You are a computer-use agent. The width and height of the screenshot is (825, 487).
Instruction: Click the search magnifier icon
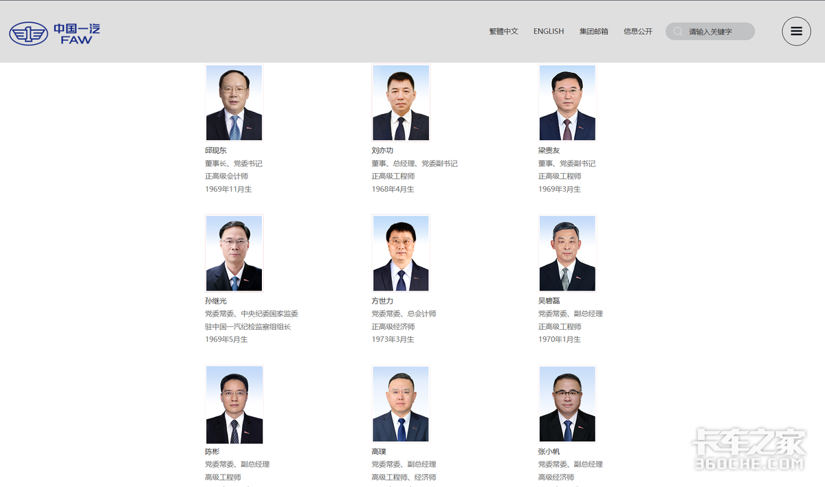click(677, 31)
